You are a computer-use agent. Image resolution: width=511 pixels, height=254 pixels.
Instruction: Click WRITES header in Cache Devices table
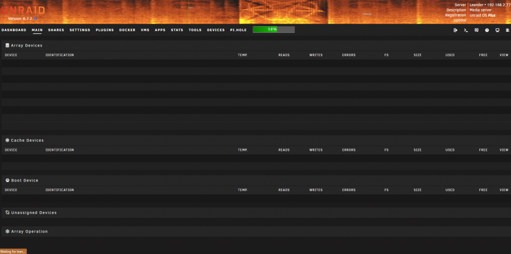316,150
